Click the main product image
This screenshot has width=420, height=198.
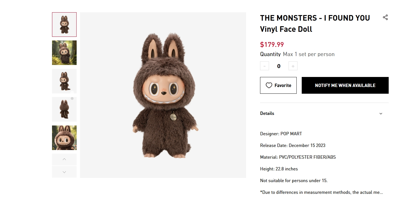(x=163, y=95)
